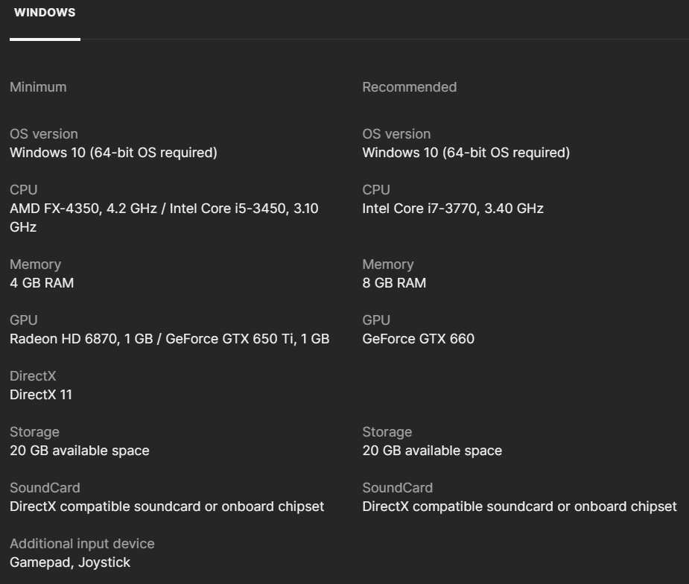Screen dimensions: 689x584
Task: Click the Recommended column heading
Action: point(409,87)
